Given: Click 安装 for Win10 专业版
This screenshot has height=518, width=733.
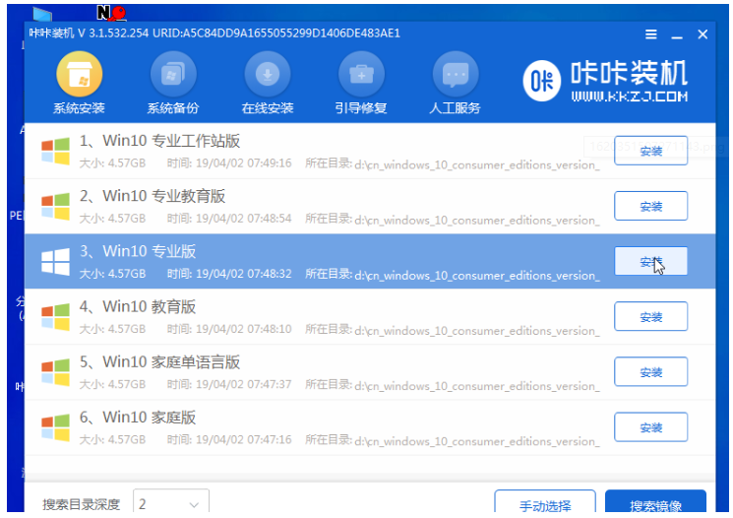Looking at the screenshot, I should 650,262.
